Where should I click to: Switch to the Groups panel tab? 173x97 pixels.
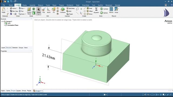(21, 48)
